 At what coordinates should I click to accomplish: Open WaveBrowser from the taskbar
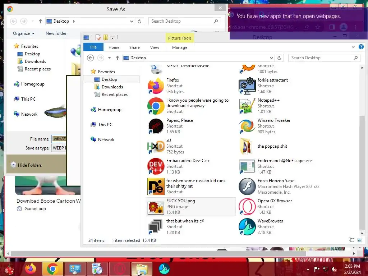pyautogui.click(x=164, y=269)
